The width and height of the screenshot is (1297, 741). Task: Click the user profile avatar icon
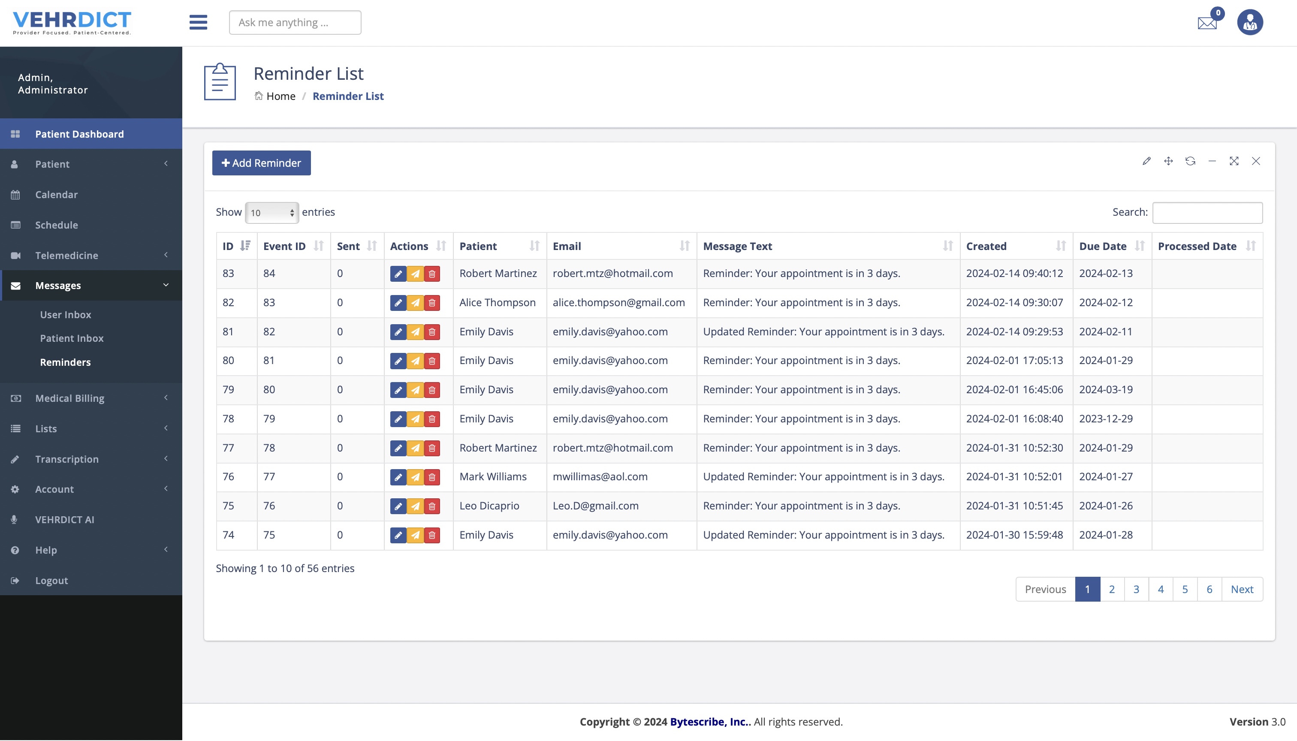click(x=1250, y=22)
